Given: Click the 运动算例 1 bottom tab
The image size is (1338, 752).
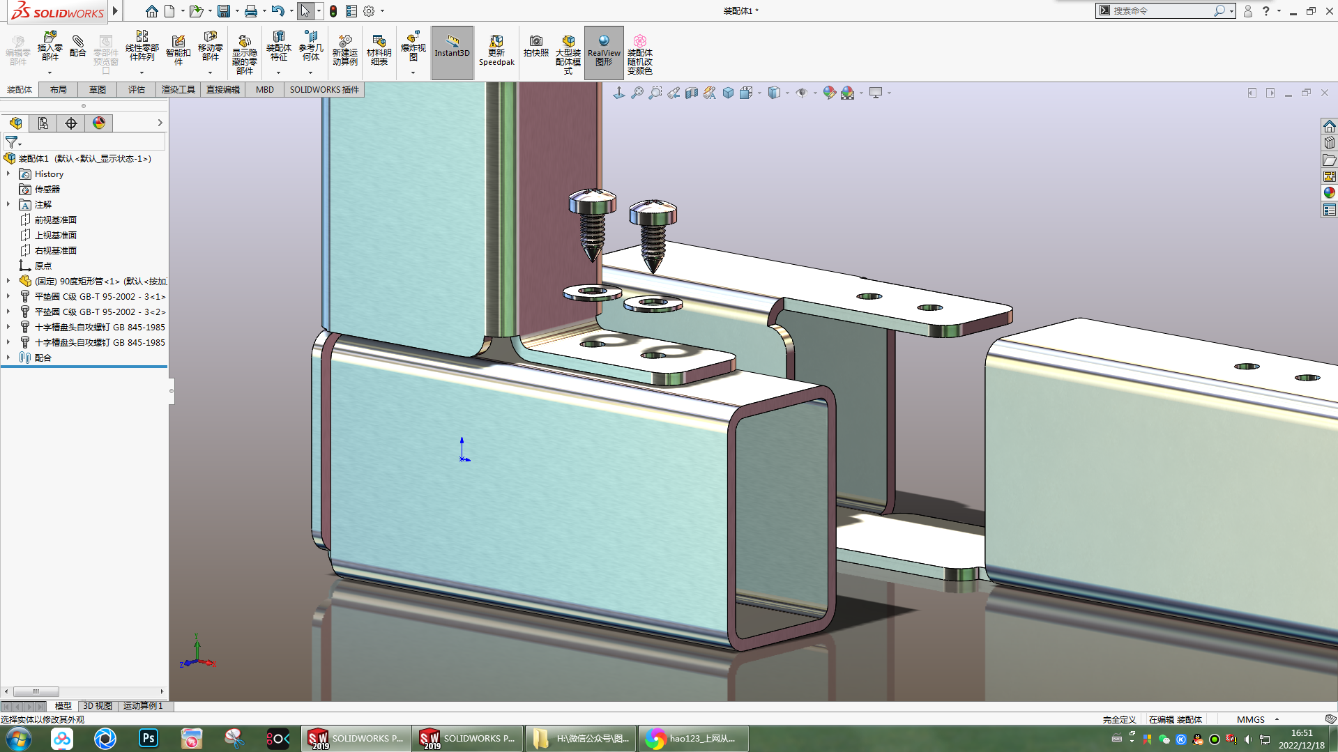Looking at the screenshot, I should [x=143, y=706].
